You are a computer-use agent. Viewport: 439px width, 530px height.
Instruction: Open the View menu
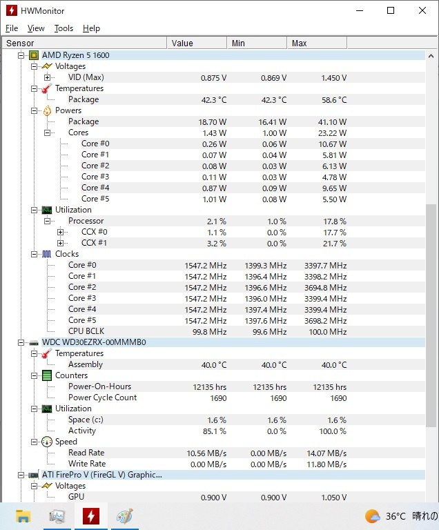[36, 28]
